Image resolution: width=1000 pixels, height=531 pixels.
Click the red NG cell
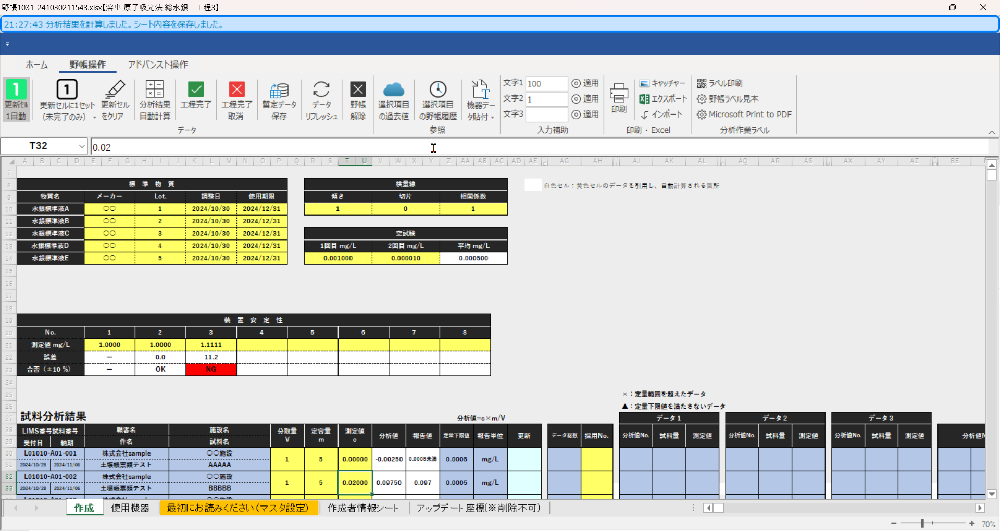click(x=211, y=370)
